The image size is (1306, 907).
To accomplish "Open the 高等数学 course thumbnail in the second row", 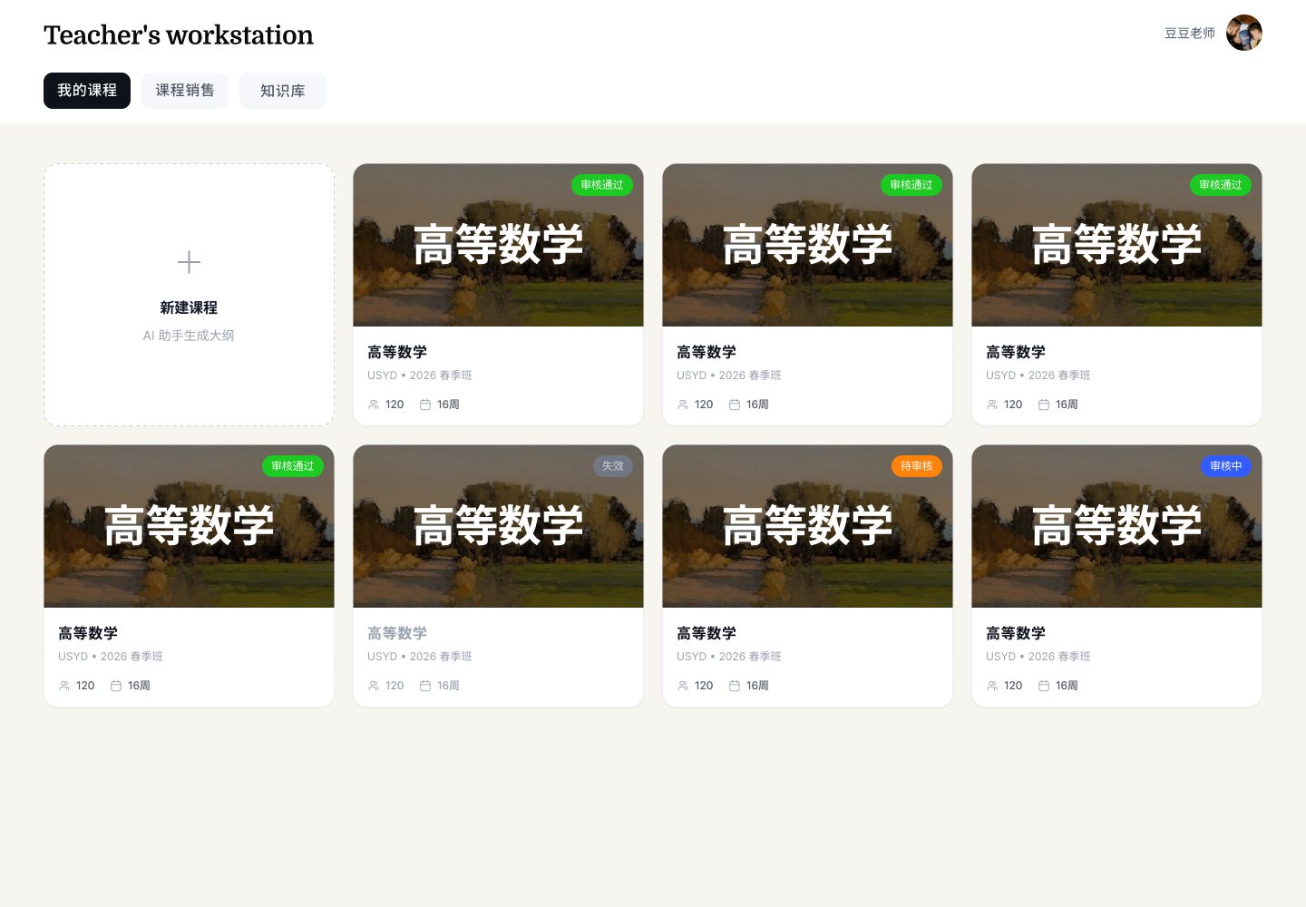I will coord(189,526).
